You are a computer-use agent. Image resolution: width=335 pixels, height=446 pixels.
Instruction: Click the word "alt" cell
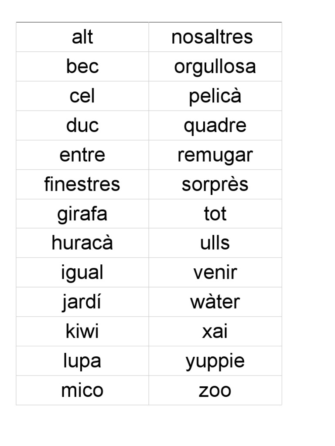pos(82,37)
